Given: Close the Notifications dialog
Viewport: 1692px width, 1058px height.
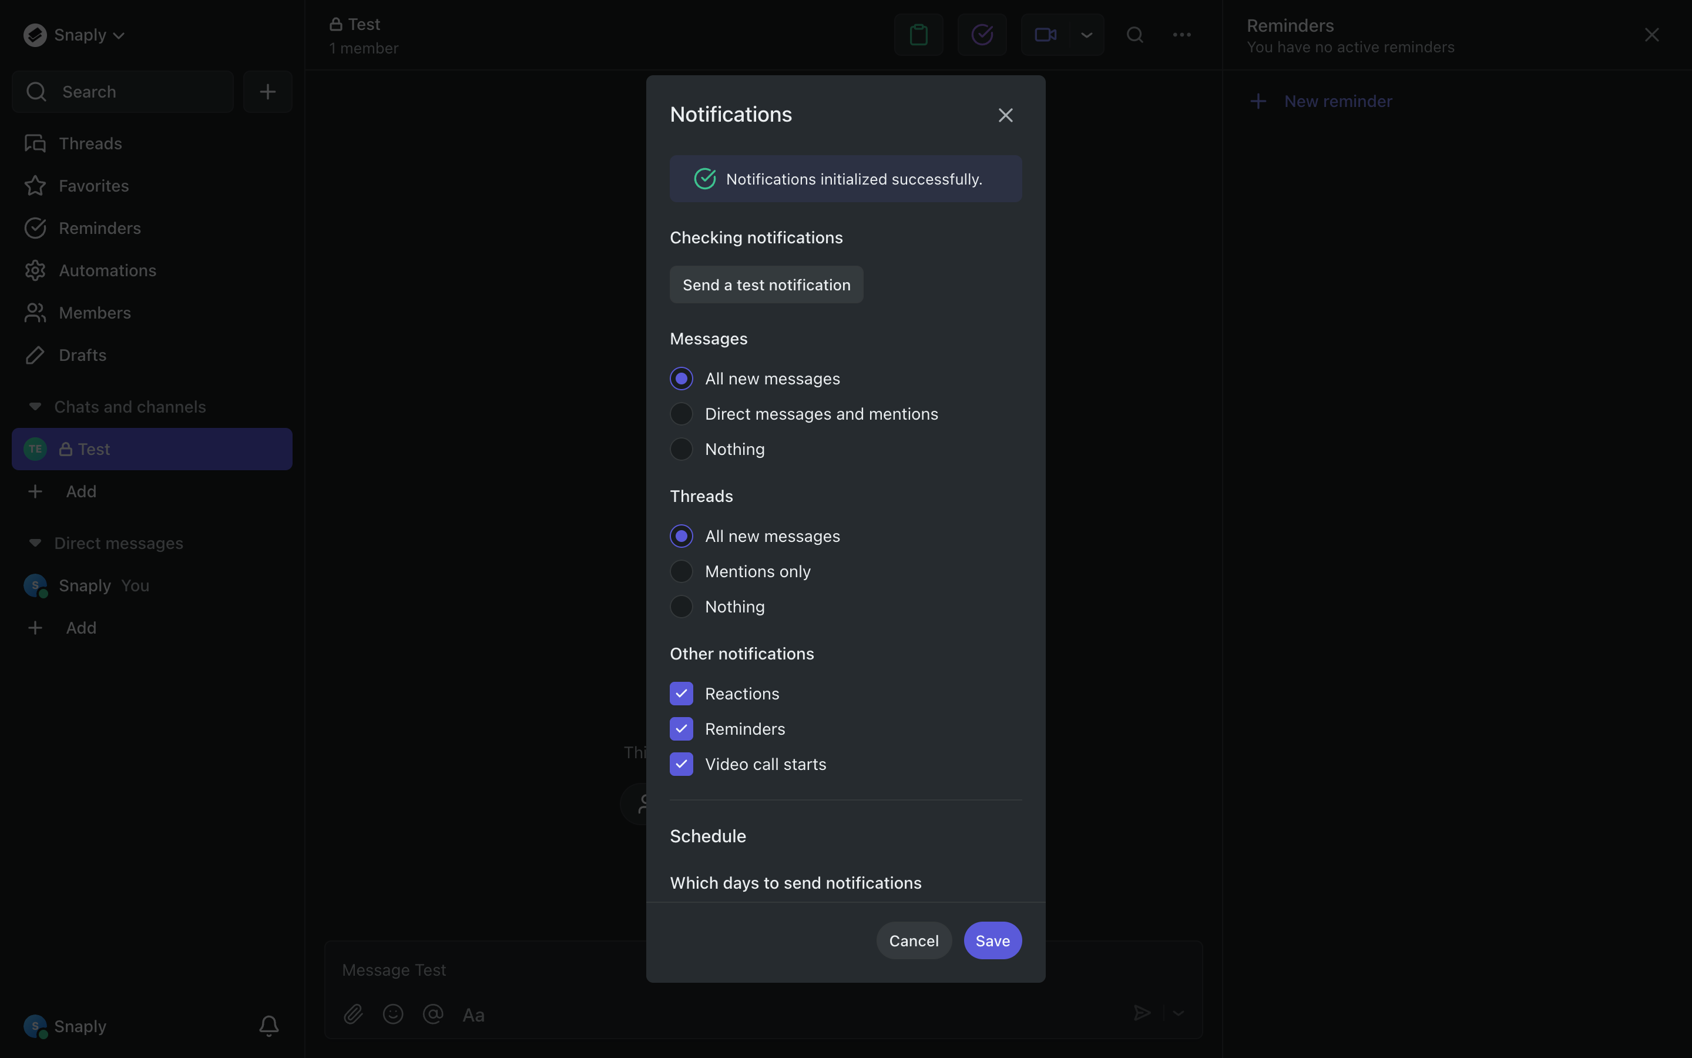Looking at the screenshot, I should point(1005,115).
